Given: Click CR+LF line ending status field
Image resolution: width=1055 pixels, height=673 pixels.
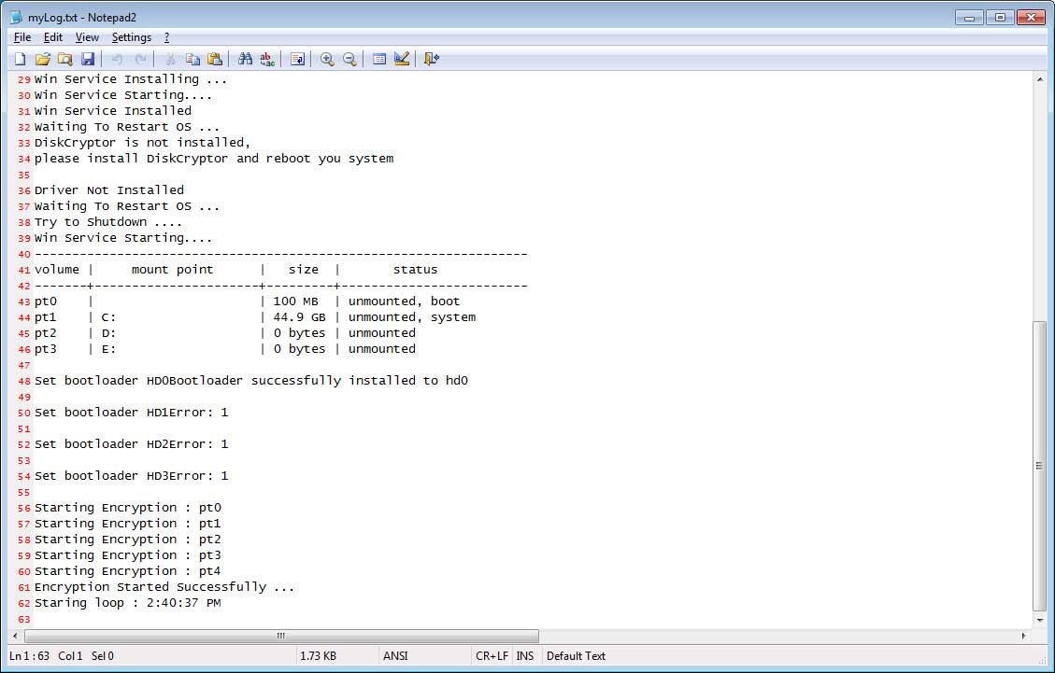Looking at the screenshot, I should (x=492, y=656).
